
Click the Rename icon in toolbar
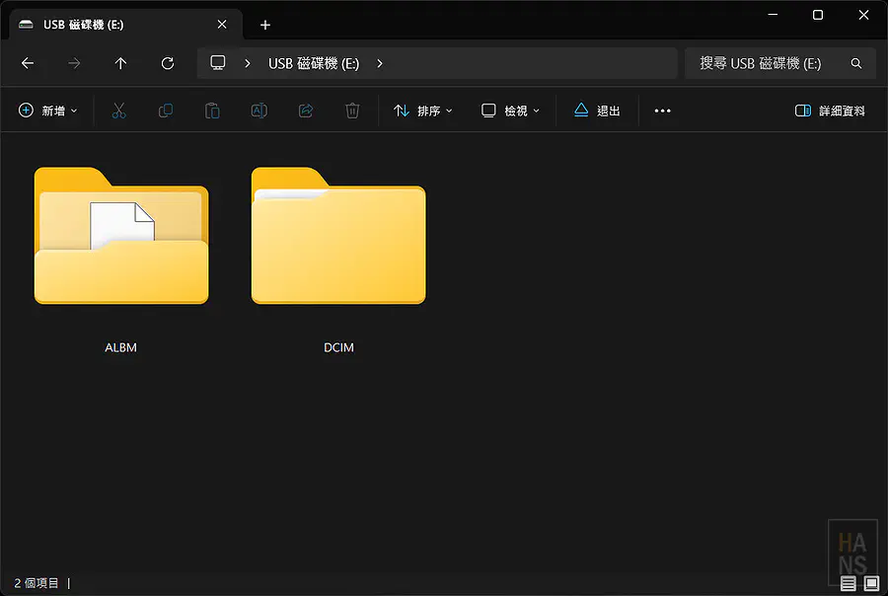pyautogui.click(x=259, y=111)
